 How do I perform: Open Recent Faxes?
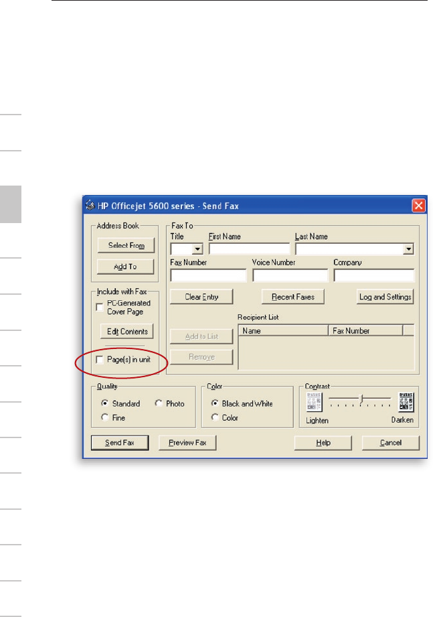pyautogui.click(x=292, y=297)
